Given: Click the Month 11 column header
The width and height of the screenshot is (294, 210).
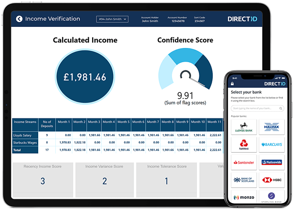Looking at the screenshot, I should point(214,124).
